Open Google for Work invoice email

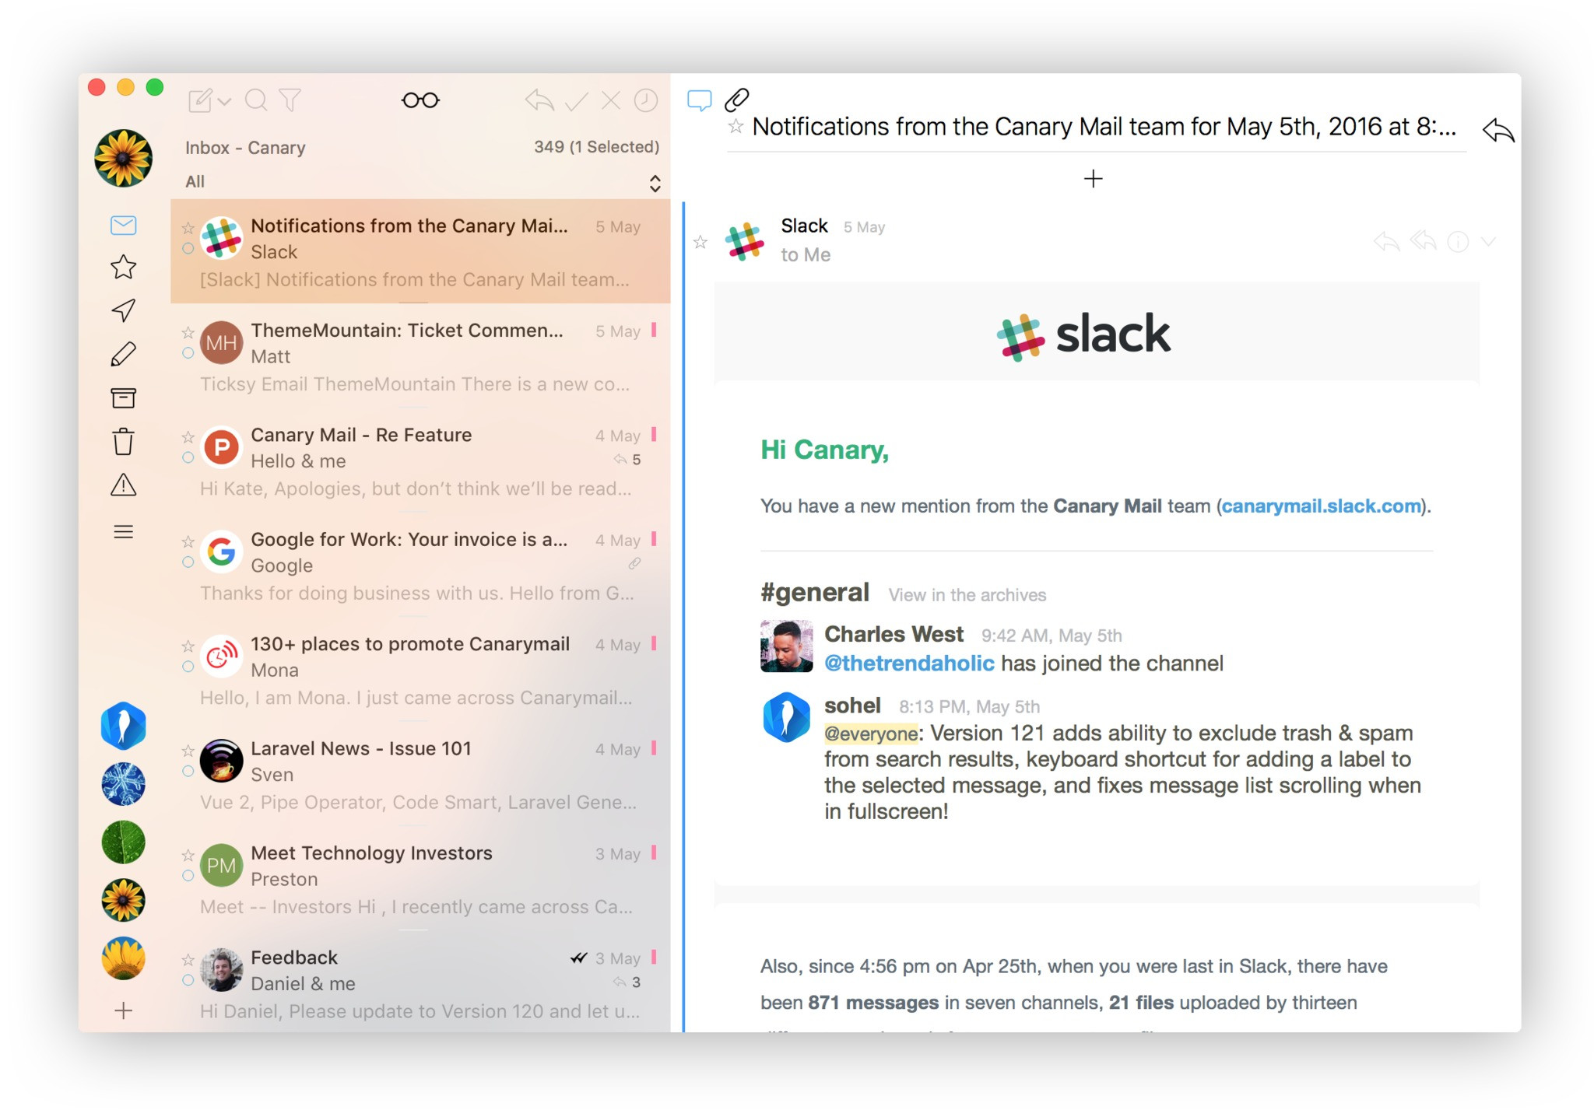(420, 566)
